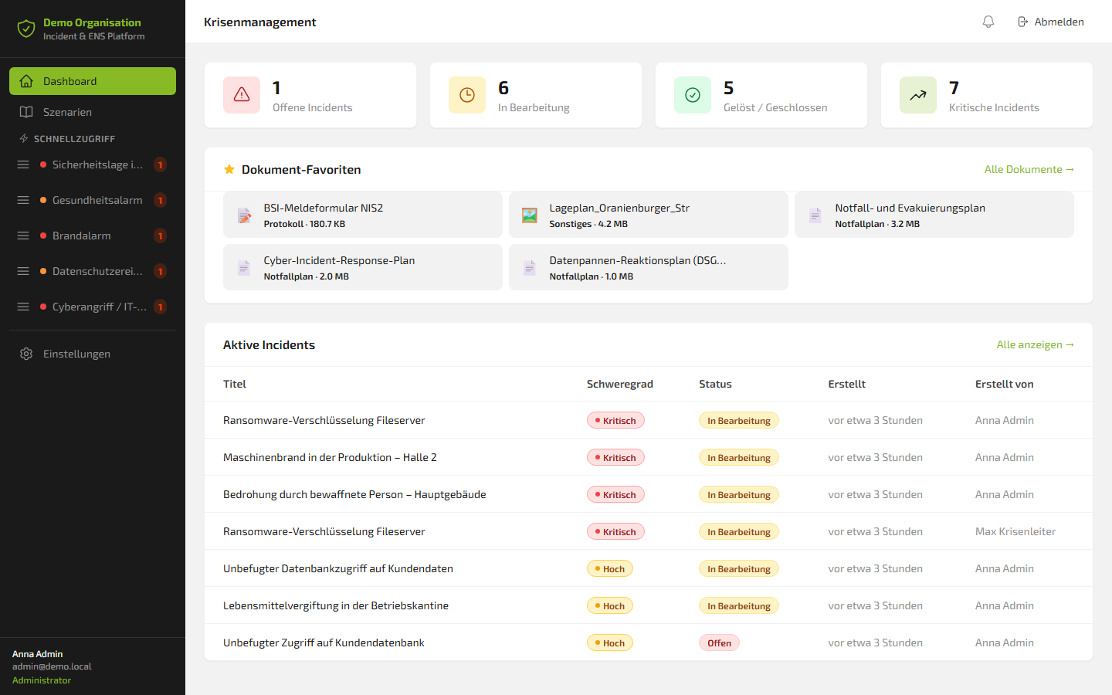Click the Gesundheitsalarm counter badge

click(x=160, y=200)
